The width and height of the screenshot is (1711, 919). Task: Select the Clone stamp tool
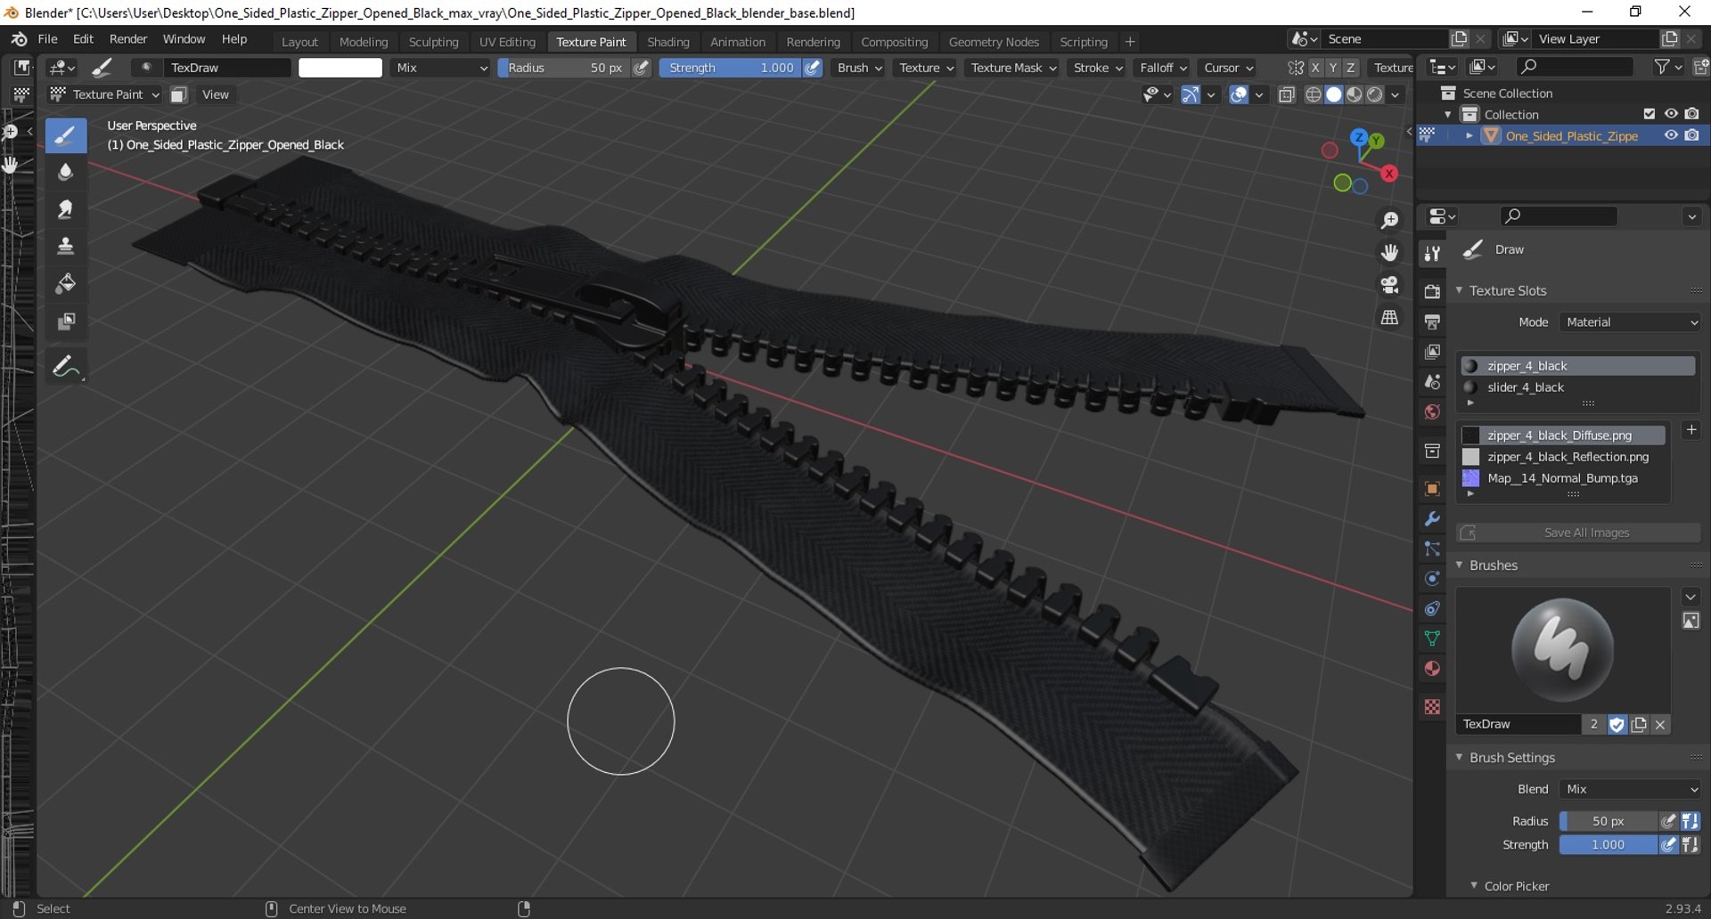[x=66, y=247]
